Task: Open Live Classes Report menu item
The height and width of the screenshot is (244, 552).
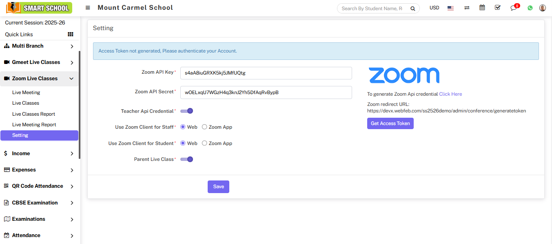Action: (33, 114)
